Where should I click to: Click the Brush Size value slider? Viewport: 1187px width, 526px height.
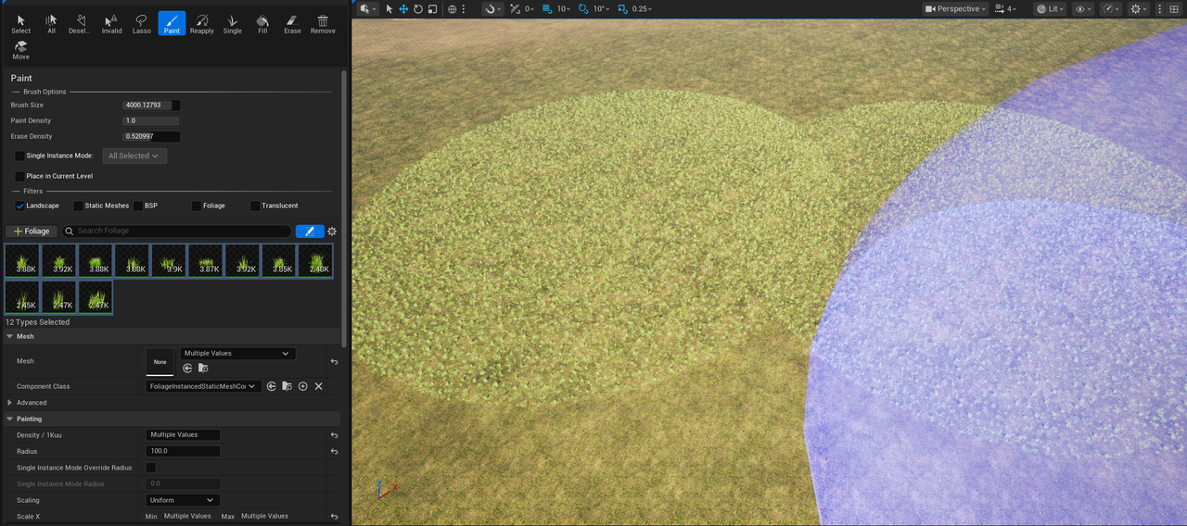point(151,106)
